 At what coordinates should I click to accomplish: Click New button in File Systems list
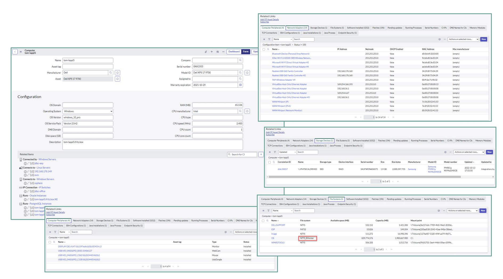click(x=483, y=211)
